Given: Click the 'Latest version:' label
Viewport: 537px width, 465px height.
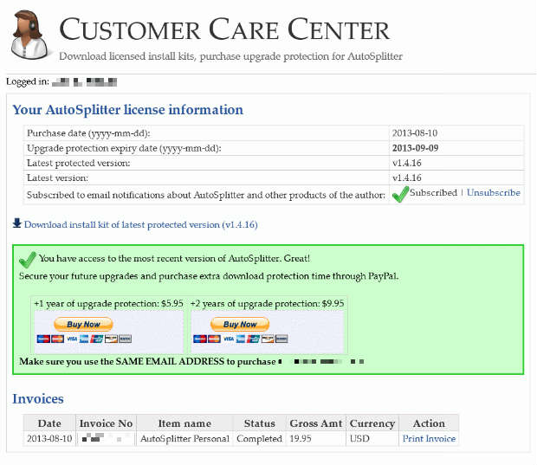Looking at the screenshot, I should click(x=57, y=178).
